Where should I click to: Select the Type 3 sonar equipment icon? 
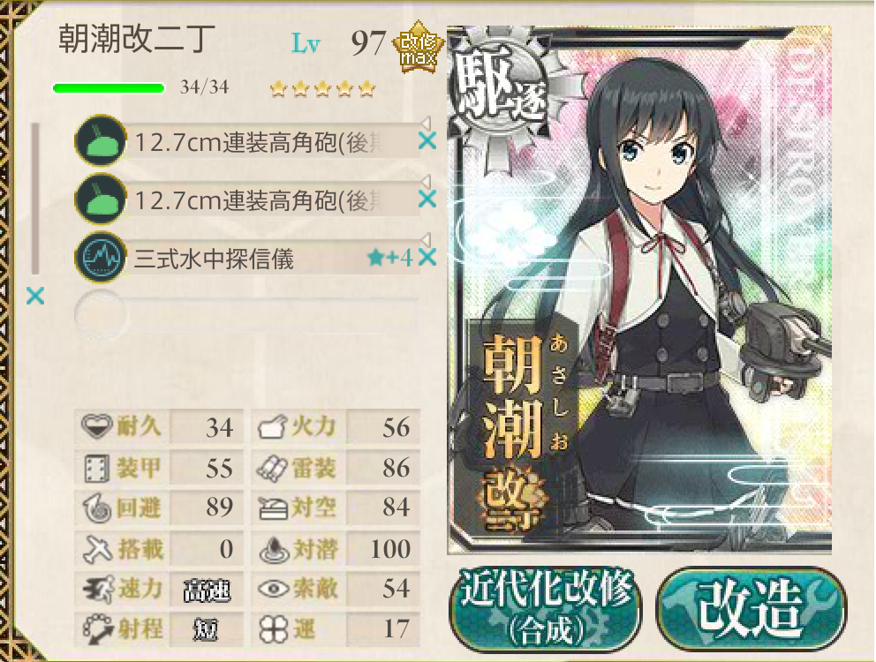[101, 257]
